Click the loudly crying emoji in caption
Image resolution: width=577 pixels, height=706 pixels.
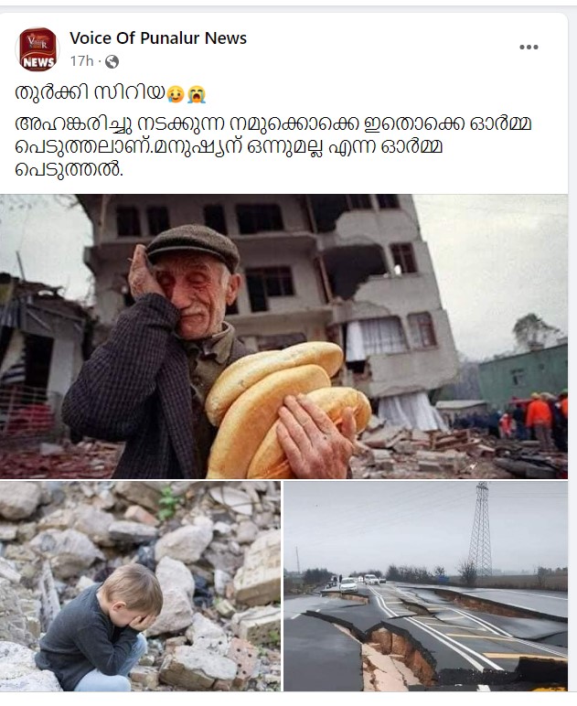(197, 93)
